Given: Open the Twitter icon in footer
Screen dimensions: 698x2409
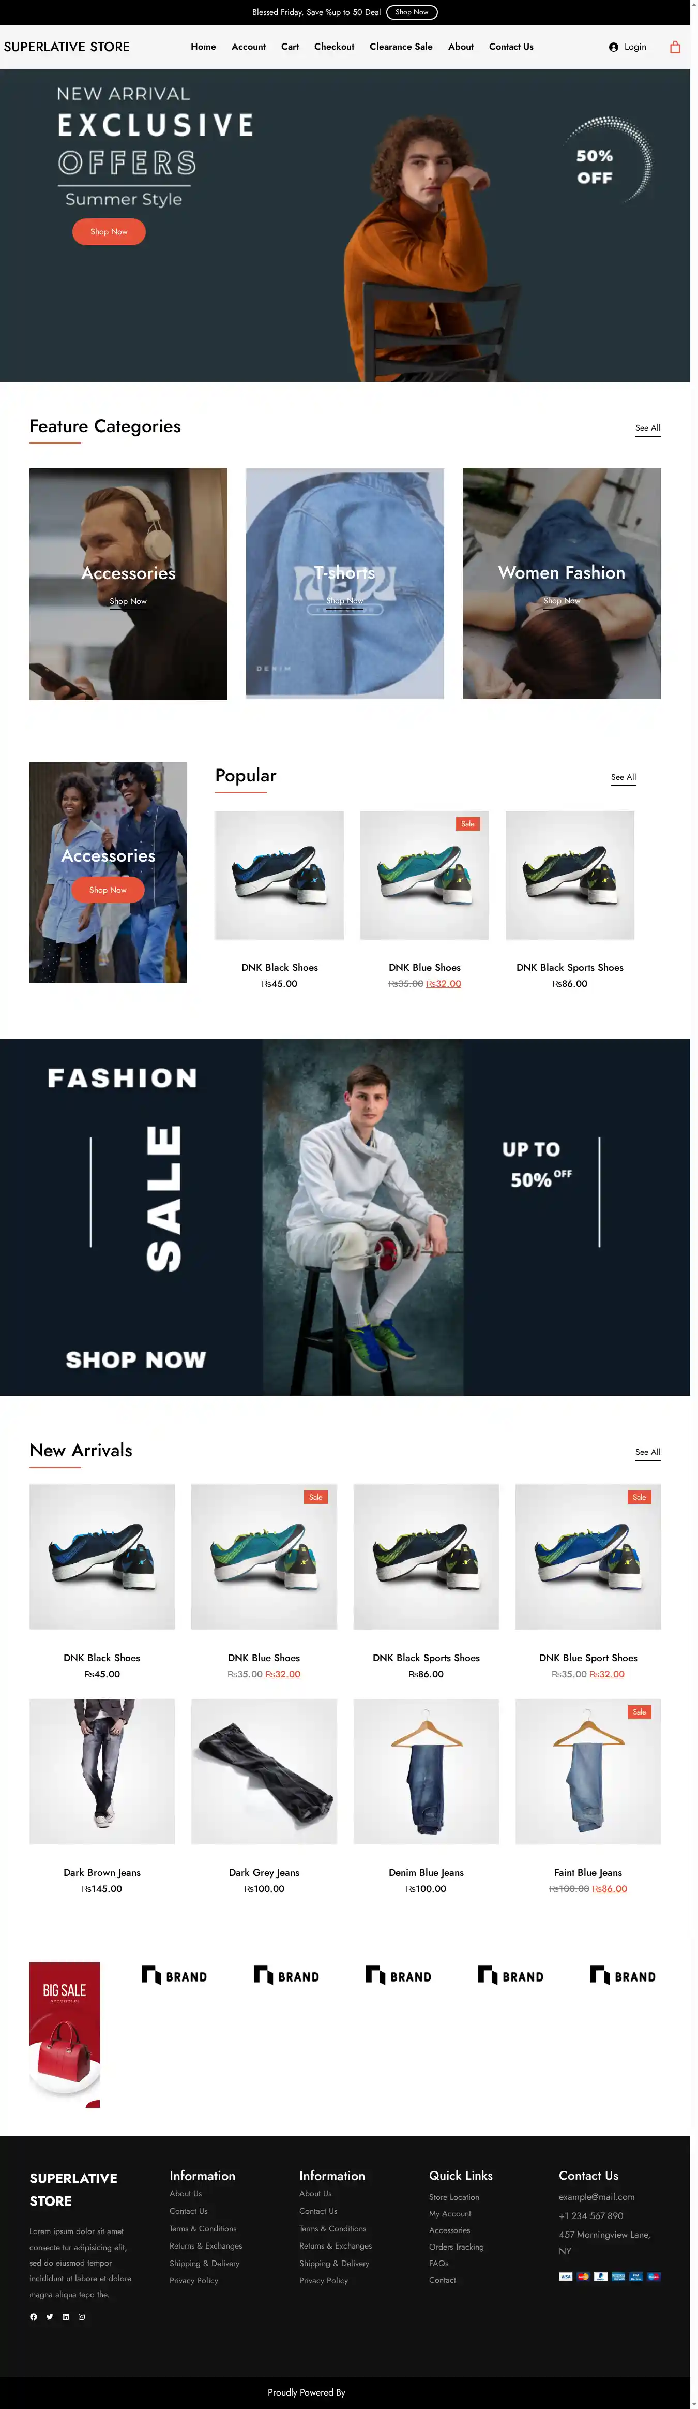Looking at the screenshot, I should click(50, 2316).
